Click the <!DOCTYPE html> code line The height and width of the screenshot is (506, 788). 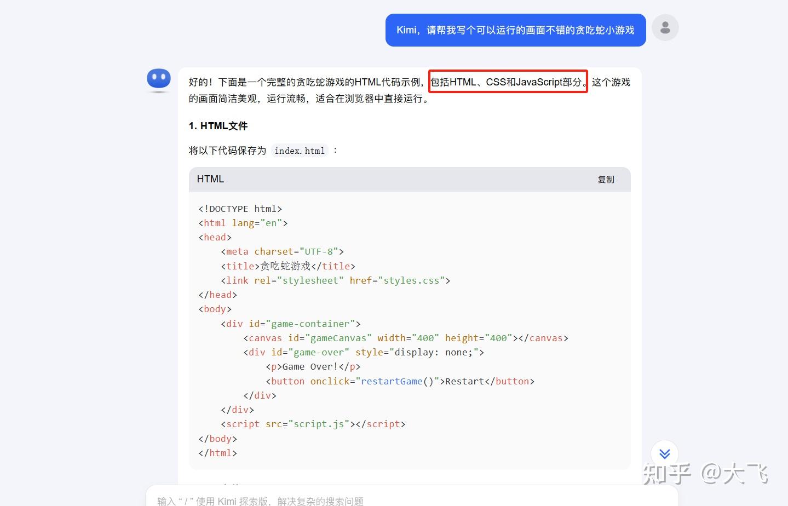tap(240, 209)
